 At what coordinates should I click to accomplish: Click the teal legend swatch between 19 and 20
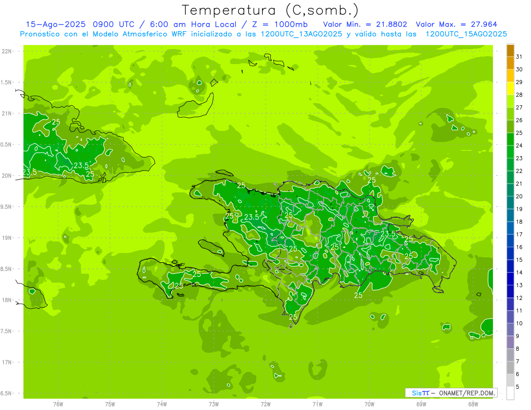[510, 203]
